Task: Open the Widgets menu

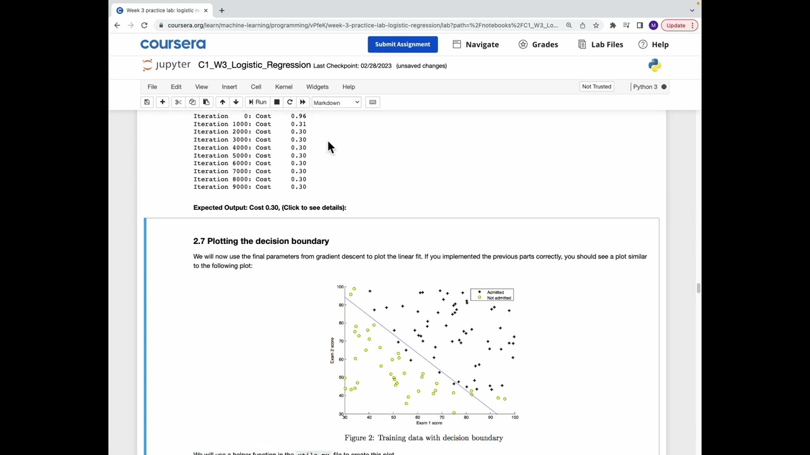Action: pos(317,87)
